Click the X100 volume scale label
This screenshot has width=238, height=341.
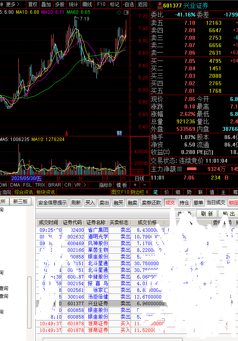(x=137, y=172)
